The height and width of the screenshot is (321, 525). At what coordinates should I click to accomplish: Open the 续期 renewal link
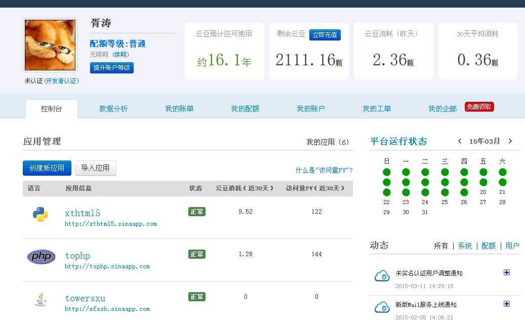(x=120, y=55)
